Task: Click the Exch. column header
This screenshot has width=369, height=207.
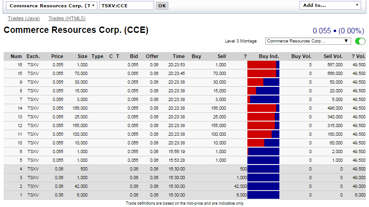Action: (x=33, y=57)
